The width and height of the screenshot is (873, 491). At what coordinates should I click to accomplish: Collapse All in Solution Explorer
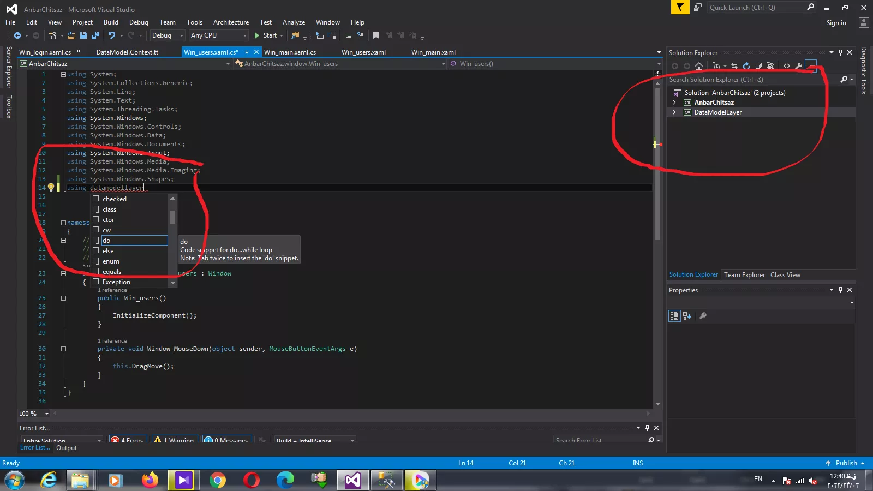point(758,66)
